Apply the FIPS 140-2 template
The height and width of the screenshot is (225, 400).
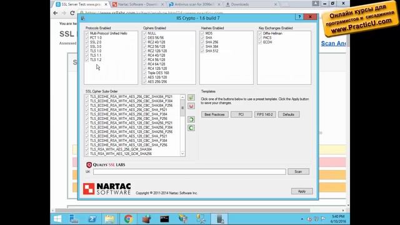[x=265, y=114]
